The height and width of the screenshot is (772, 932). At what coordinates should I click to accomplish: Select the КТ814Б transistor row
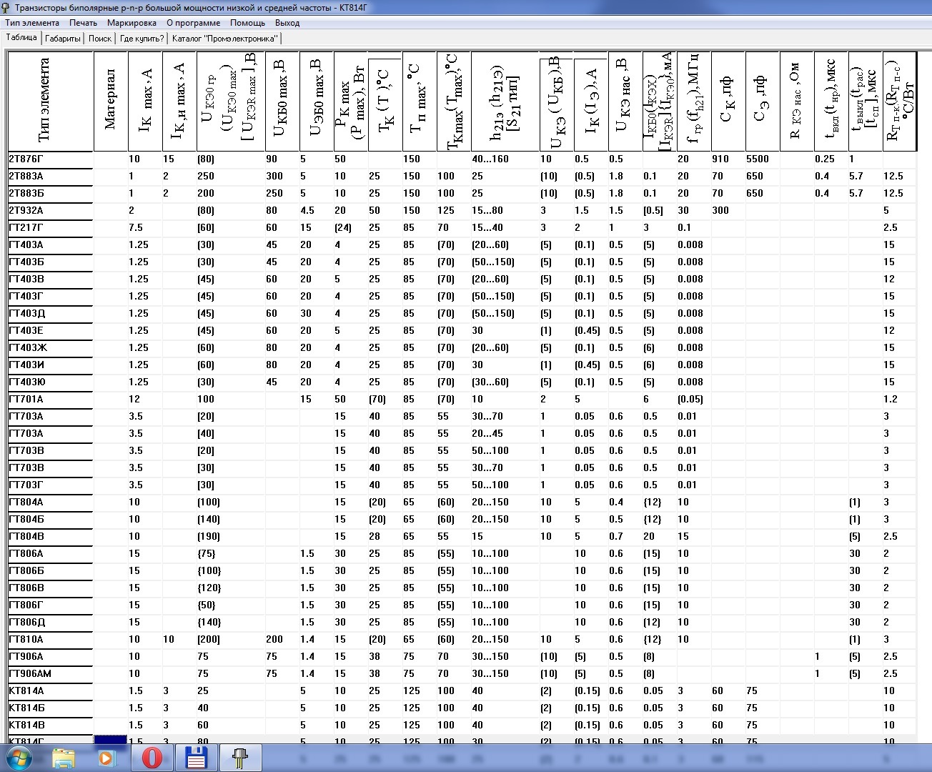click(x=51, y=708)
